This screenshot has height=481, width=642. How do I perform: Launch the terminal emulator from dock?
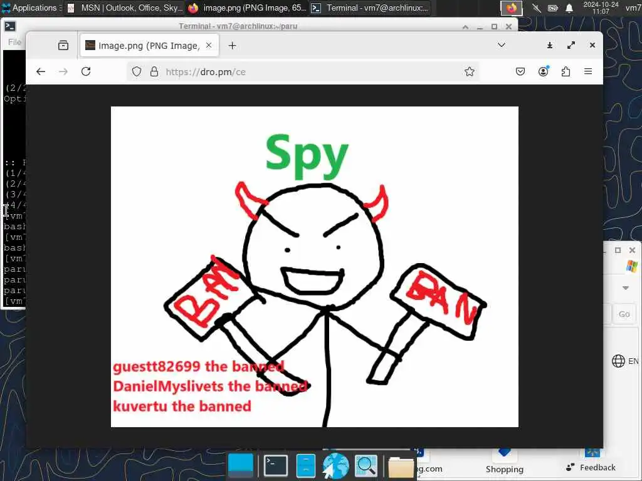[275, 465]
